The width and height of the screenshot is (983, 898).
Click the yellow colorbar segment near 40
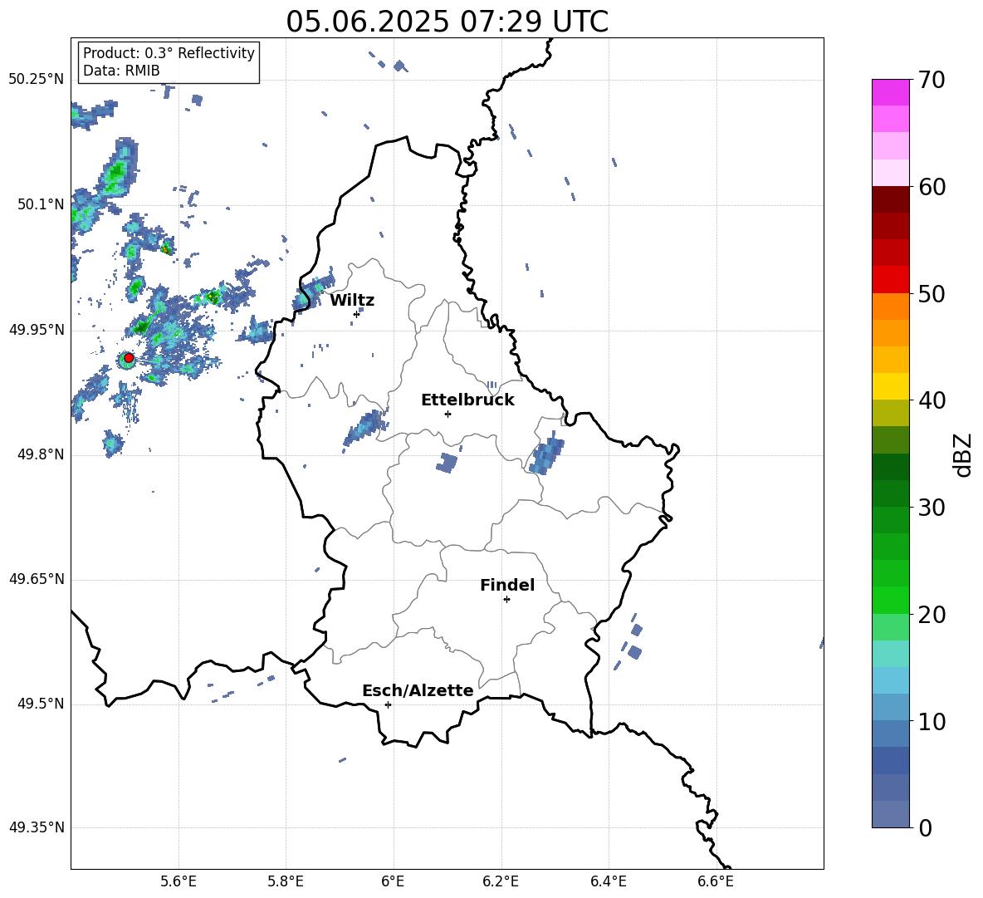point(891,386)
